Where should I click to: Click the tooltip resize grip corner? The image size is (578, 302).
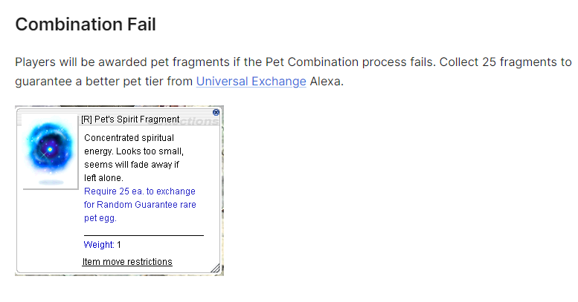coord(215,268)
